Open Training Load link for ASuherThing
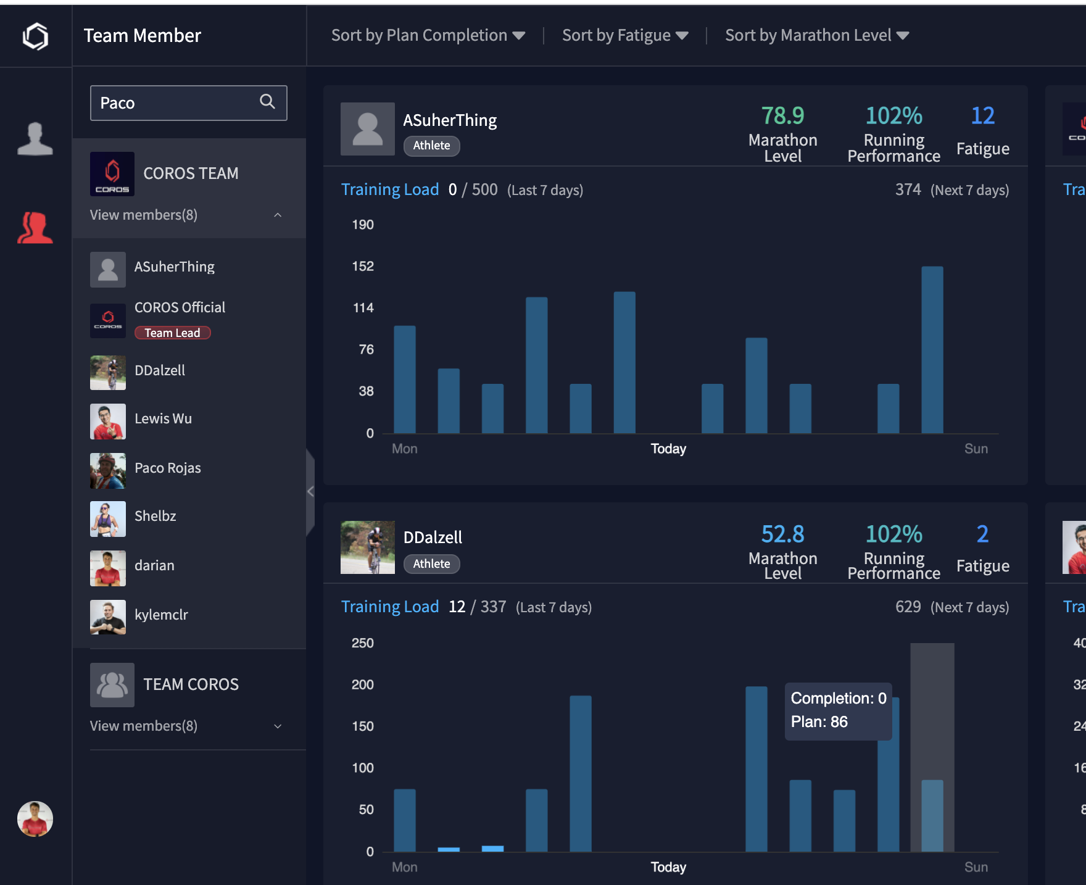Image resolution: width=1086 pixels, height=885 pixels. (x=389, y=189)
